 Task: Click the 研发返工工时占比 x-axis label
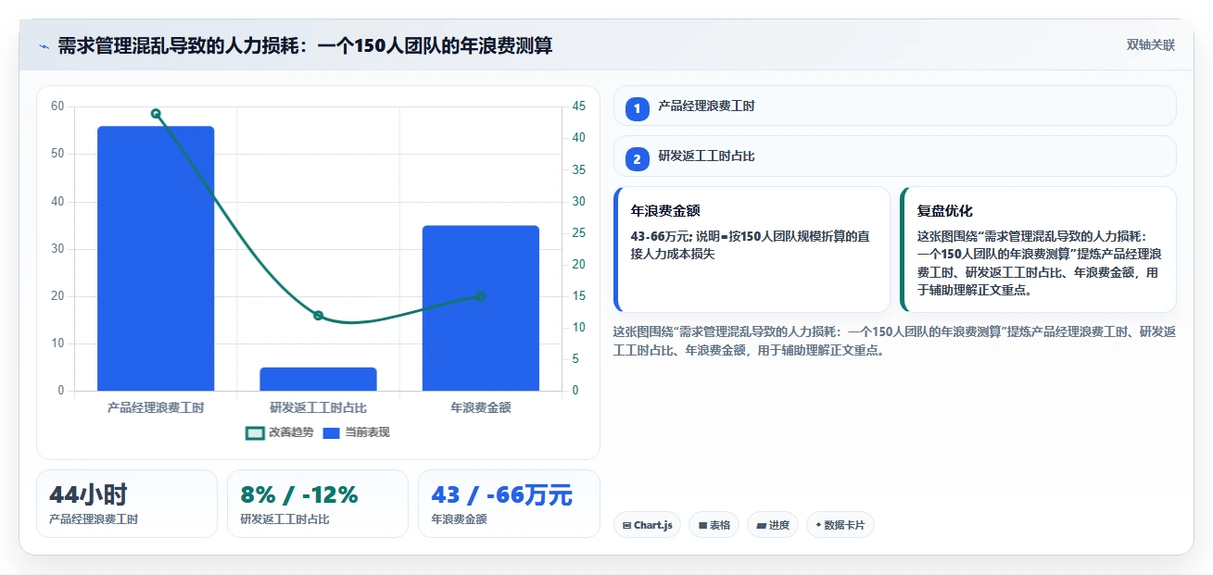tap(318, 407)
